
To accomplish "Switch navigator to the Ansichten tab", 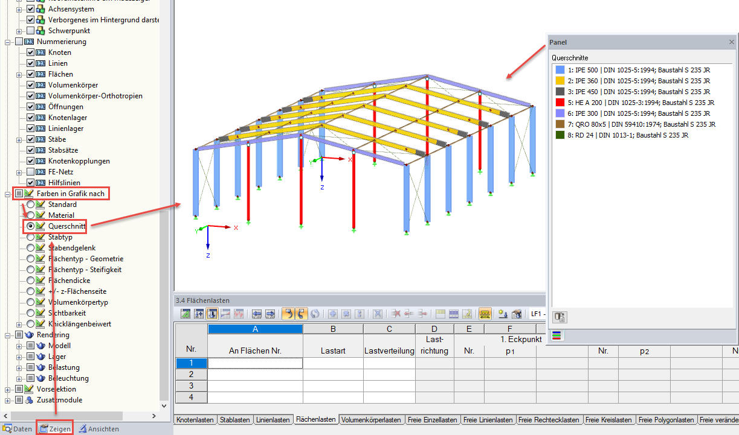I will pyautogui.click(x=98, y=429).
